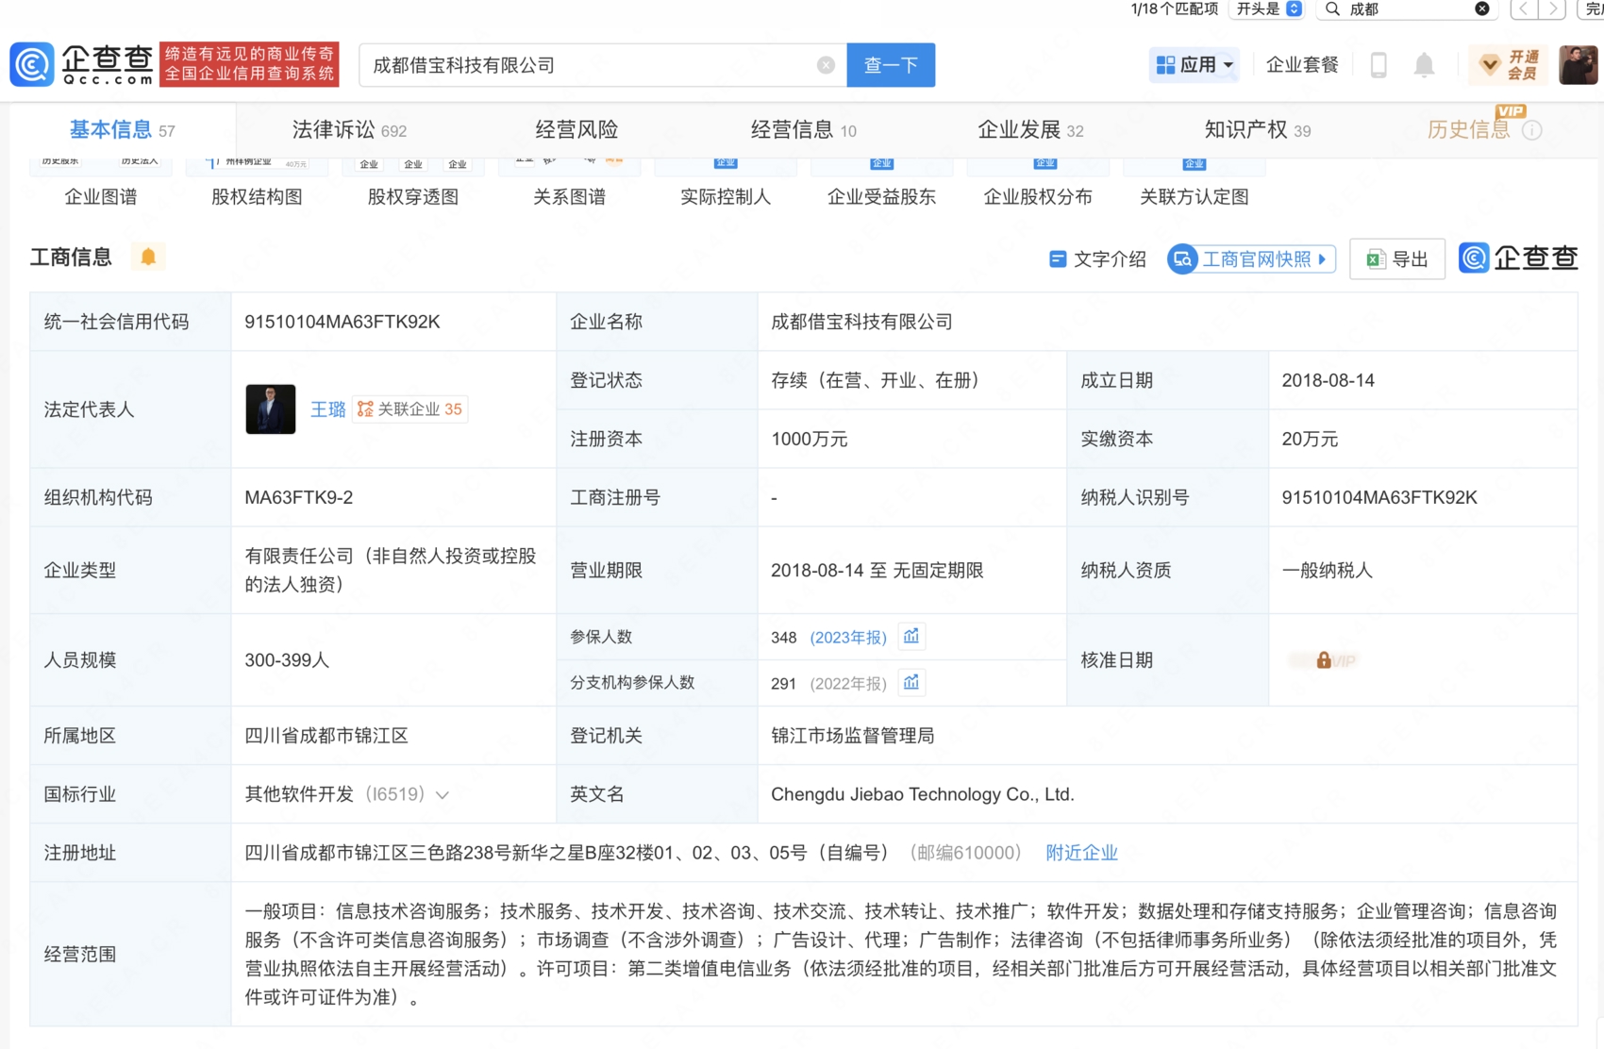Open the 附近企业 link
This screenshot has width=1604, height=1049.
[1081, 853]
